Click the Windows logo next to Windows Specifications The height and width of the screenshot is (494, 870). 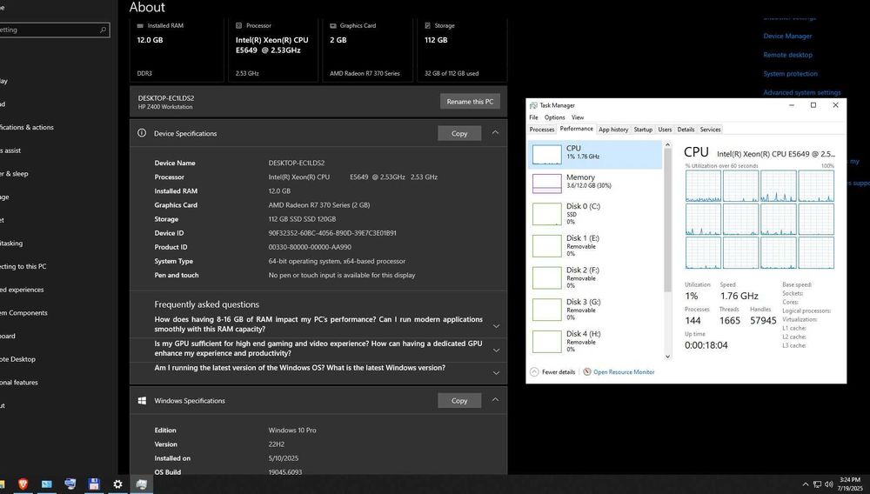[142, 400]
